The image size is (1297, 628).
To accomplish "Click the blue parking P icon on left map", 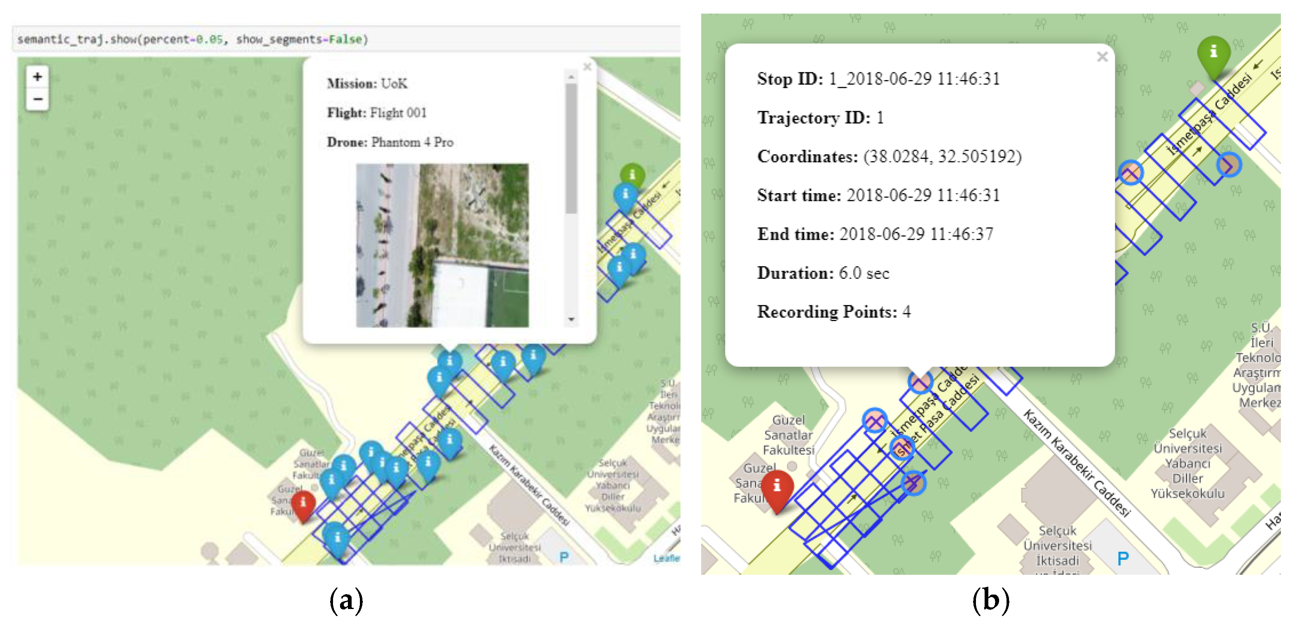I will pos(564,557).
